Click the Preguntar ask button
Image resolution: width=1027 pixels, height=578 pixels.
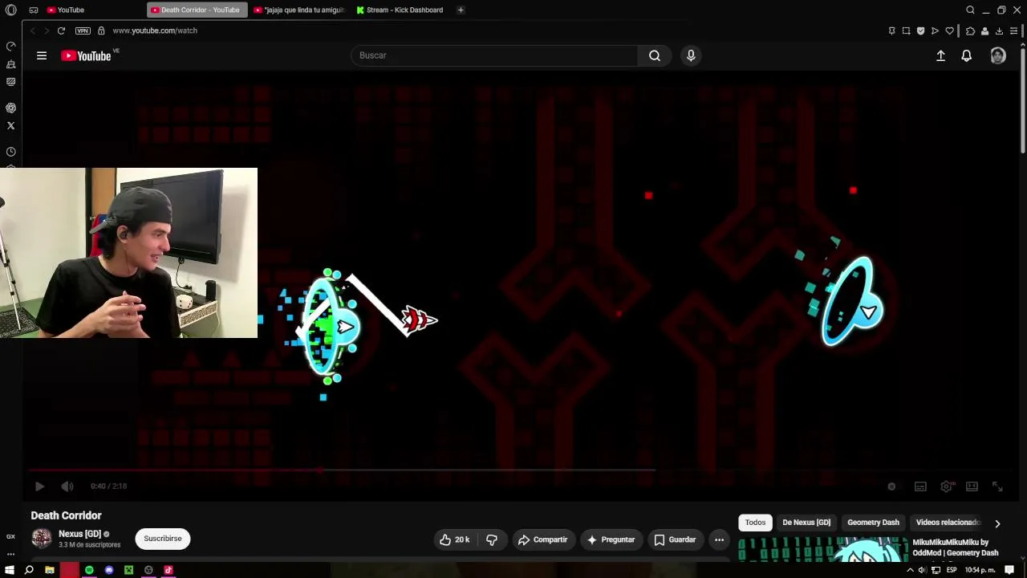611,539
